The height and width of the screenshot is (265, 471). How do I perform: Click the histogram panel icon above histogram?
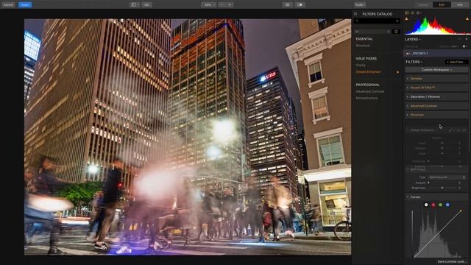[407, 13]
